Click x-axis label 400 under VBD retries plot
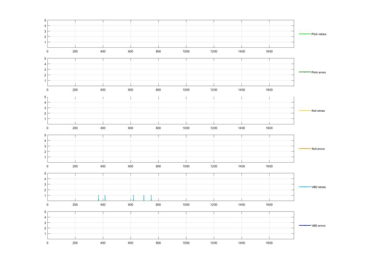The width and height of the screenshot is (365, 269). (103, 205)
